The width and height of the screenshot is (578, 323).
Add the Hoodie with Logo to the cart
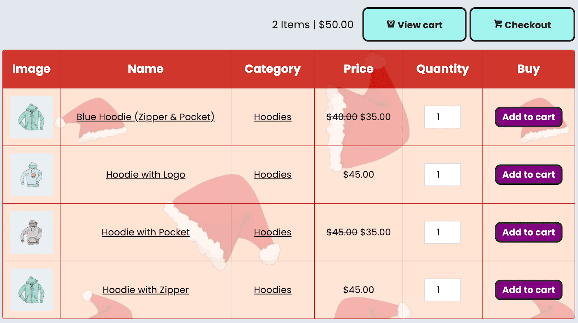pyautogui.click(x=528, y=174)
